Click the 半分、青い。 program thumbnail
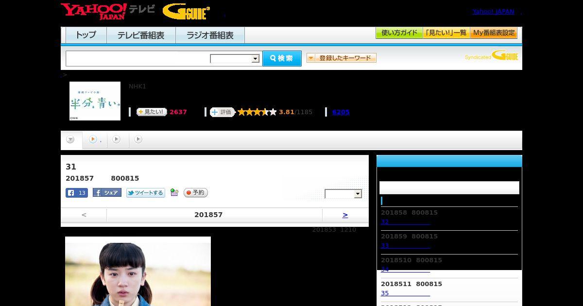 point(95,101)
